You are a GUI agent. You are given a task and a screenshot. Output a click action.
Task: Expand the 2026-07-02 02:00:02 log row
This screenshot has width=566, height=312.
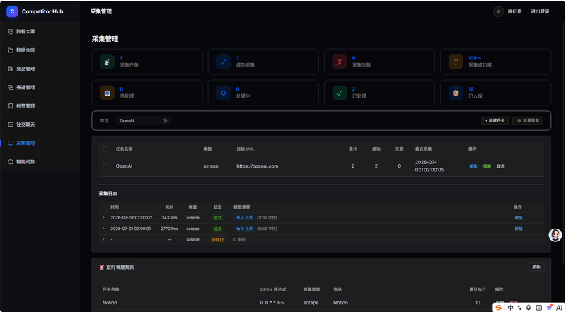[x=103, y=217]
